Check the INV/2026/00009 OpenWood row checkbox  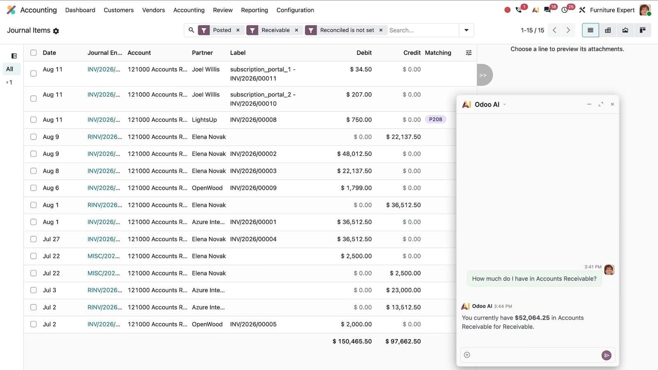(x=33, y=188)
